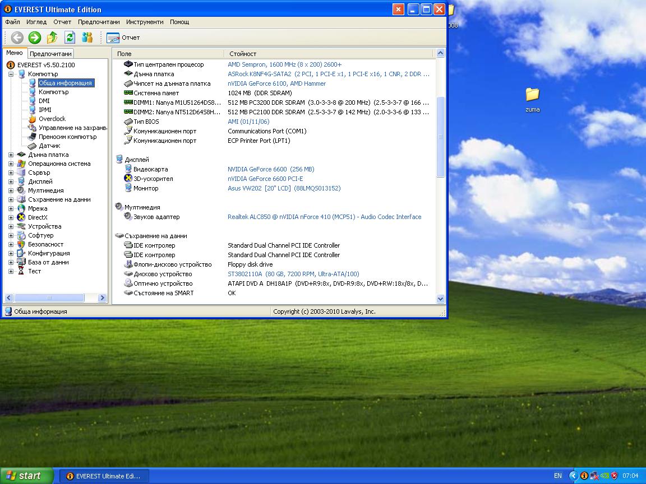Click the Отчет report toolbar button

click(123, 38)
